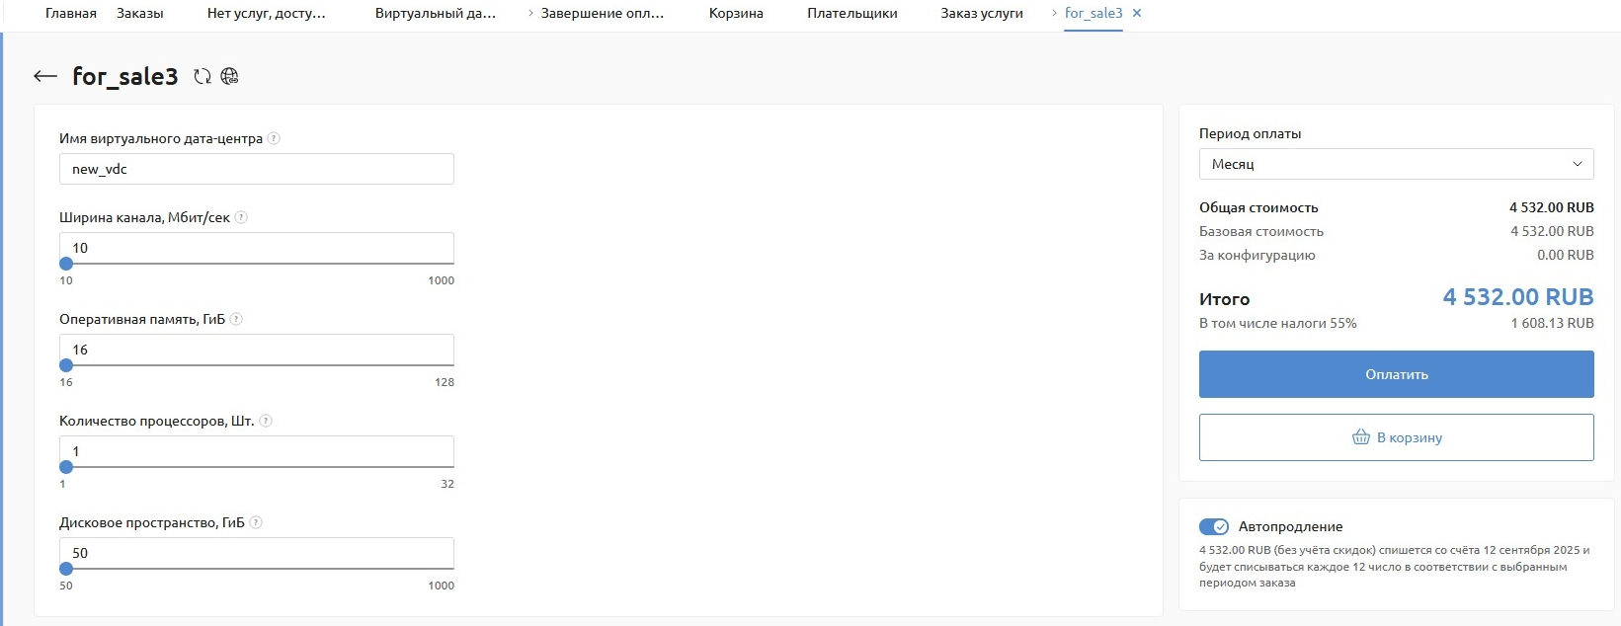Screen dimensions: 1621x626
Task: Click the max RAM value '128'
Action: 445,382
